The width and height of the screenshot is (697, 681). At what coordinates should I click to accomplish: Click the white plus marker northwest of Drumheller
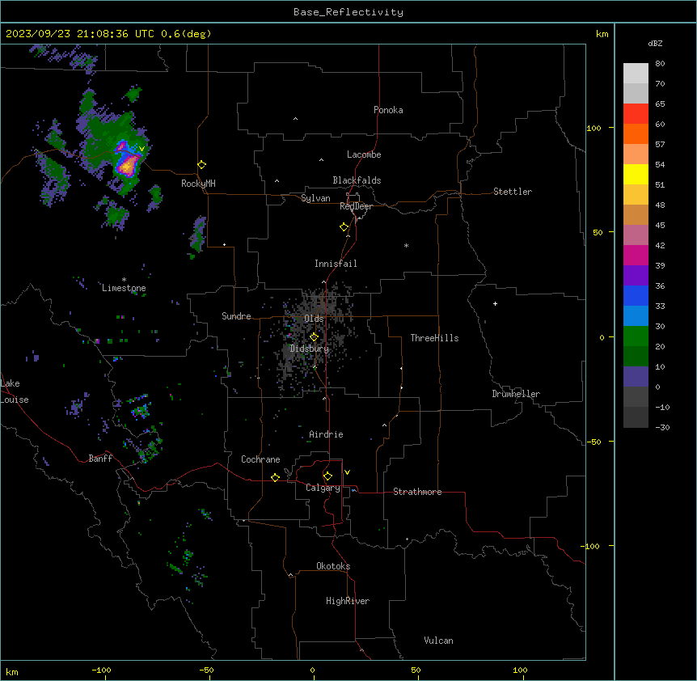coord(495,303)
